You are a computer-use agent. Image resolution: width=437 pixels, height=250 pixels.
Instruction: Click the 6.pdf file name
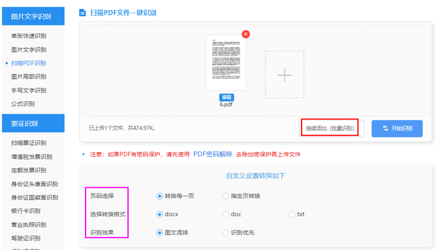(x=226, y=105)
